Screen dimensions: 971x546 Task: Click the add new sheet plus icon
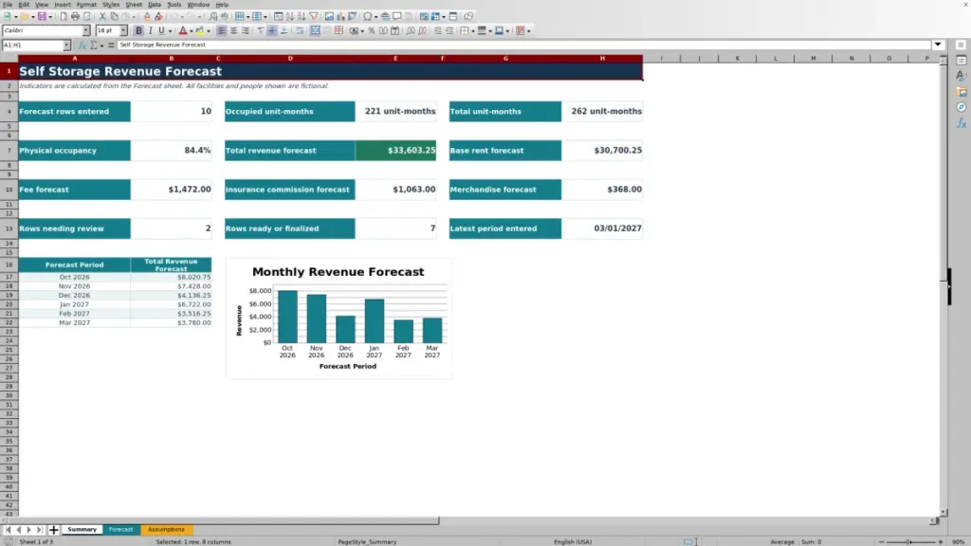54,530
